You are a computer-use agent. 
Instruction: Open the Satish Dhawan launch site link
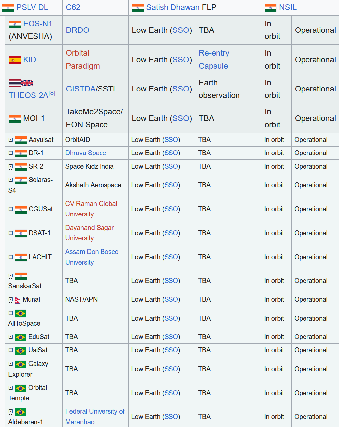coord(173,7)
